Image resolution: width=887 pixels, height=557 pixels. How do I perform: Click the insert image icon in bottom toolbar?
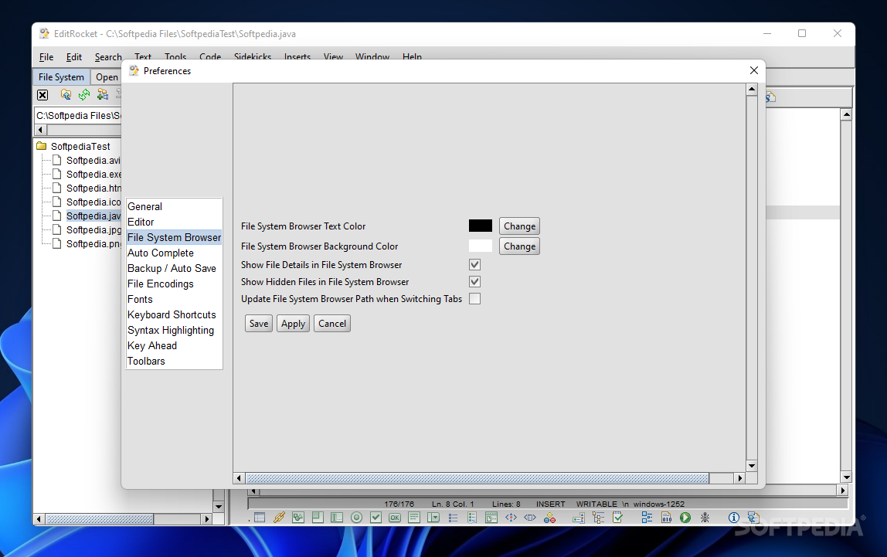click(x=298, y=518)
